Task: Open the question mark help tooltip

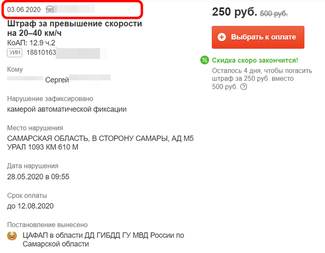Action: 244,87
